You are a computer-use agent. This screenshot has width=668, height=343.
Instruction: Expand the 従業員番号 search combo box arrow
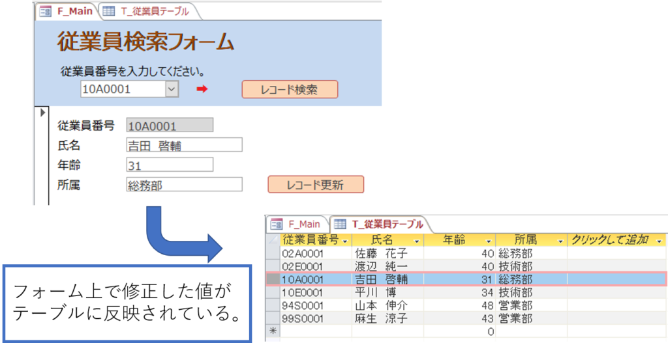tap(172, 89)
